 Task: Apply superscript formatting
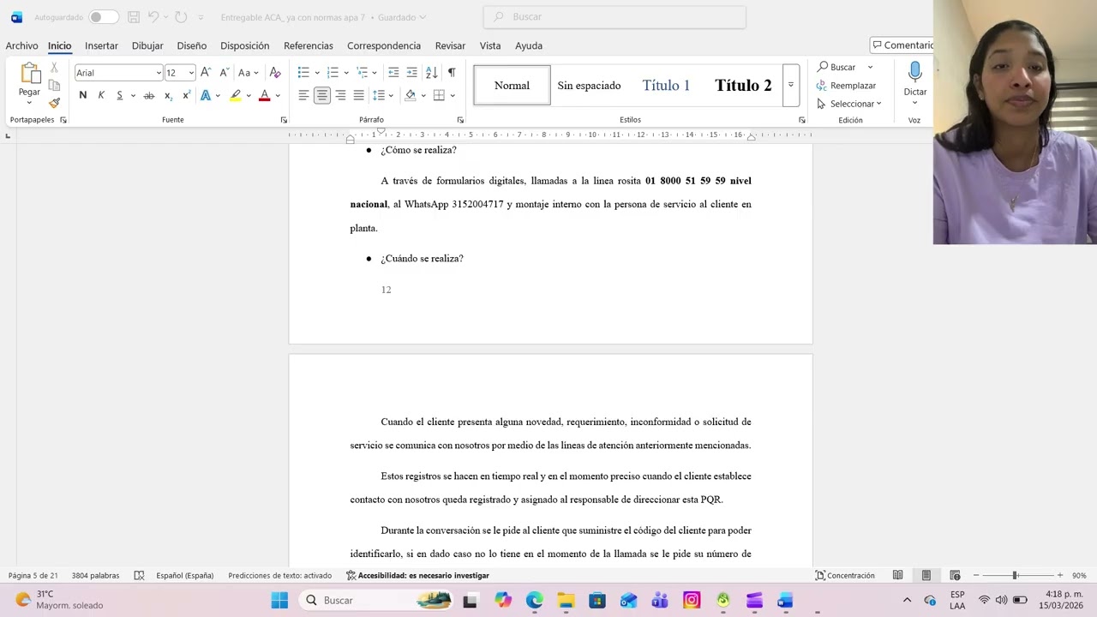coord(186,95)
